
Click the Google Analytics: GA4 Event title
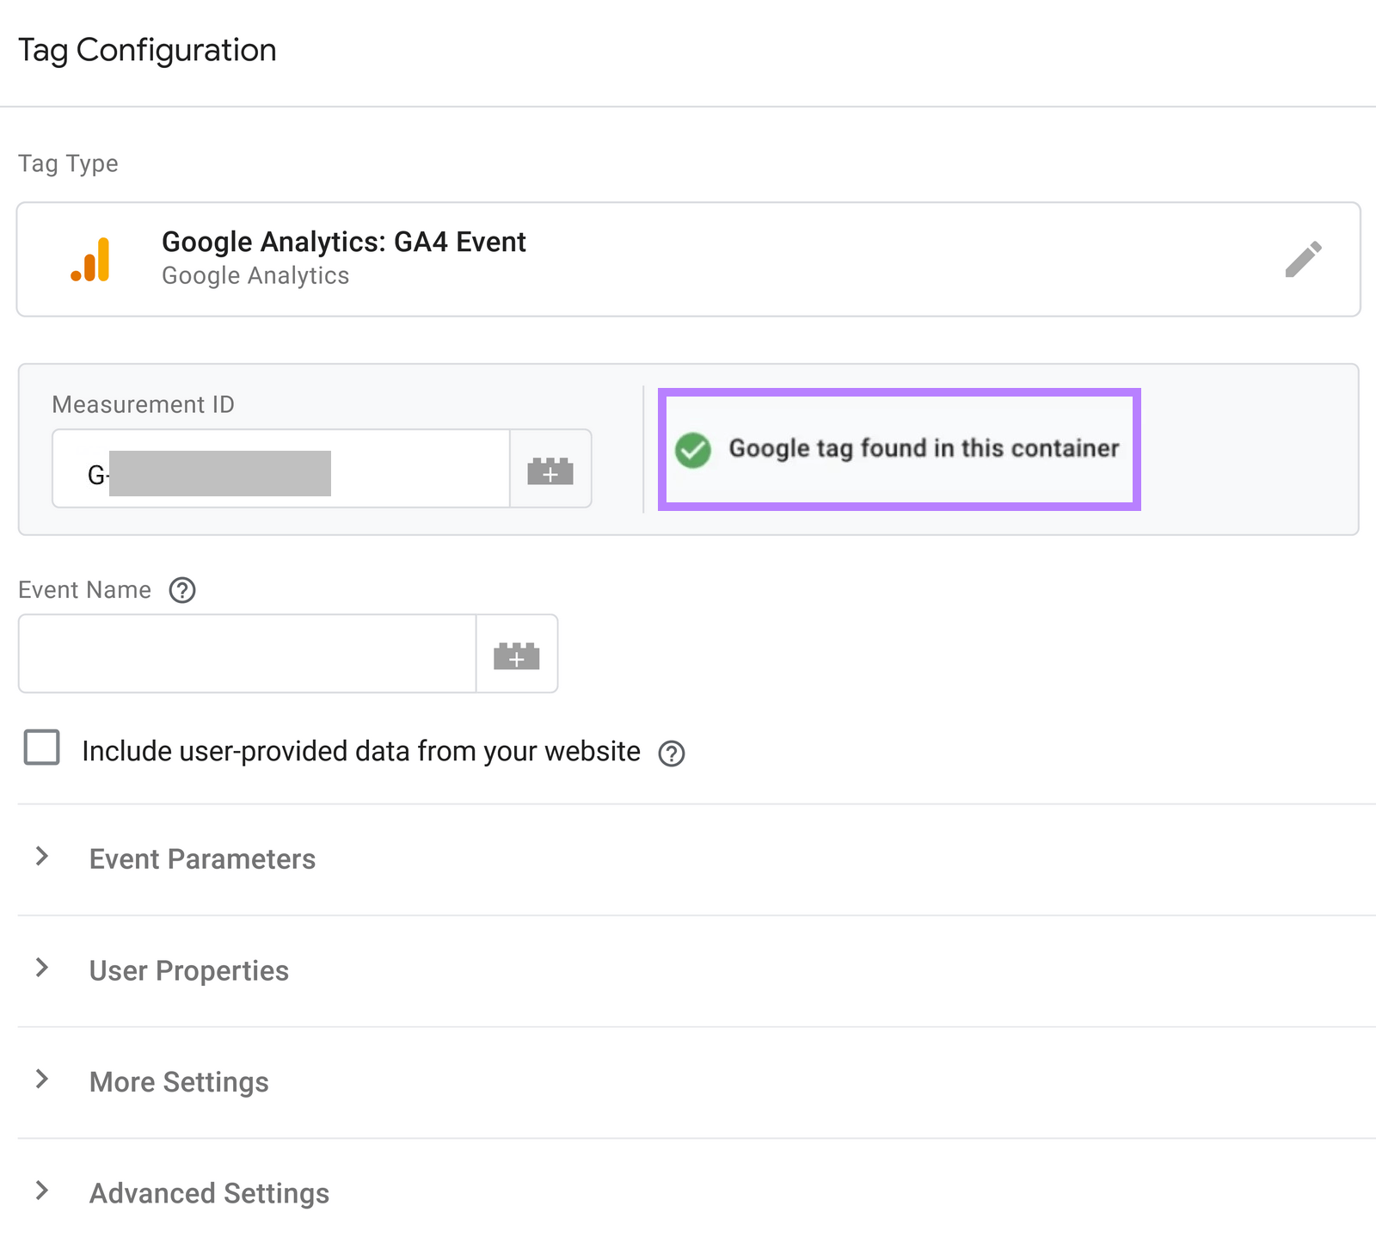(x=343, y=242)
